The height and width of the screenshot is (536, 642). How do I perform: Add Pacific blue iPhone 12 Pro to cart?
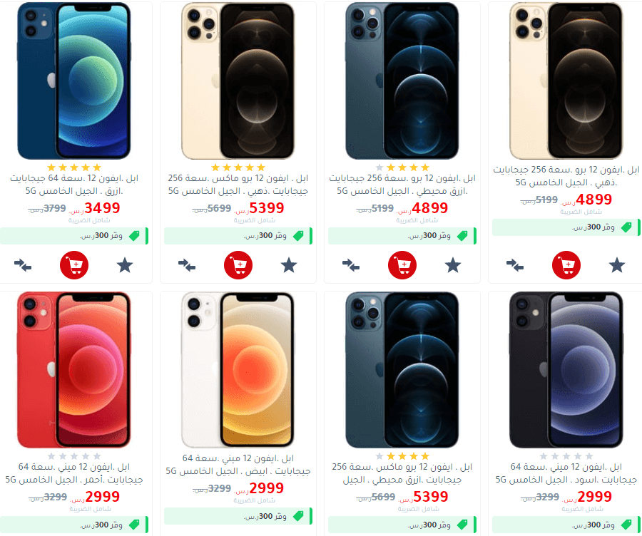pyautogui.click(x=402, y=265)
